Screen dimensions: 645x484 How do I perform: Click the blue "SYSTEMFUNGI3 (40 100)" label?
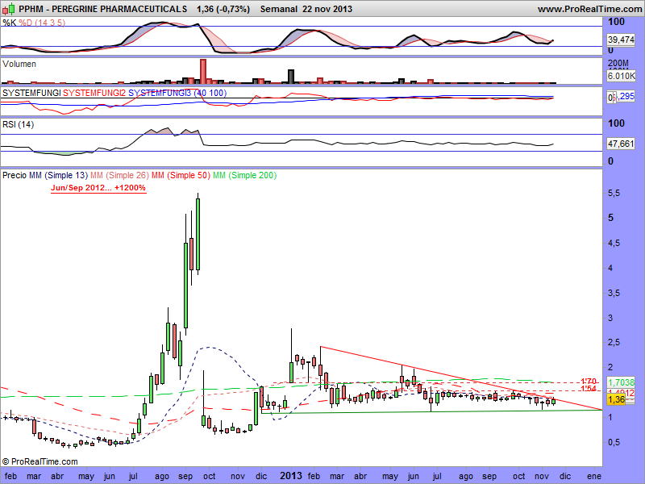[x=177, y=93]
